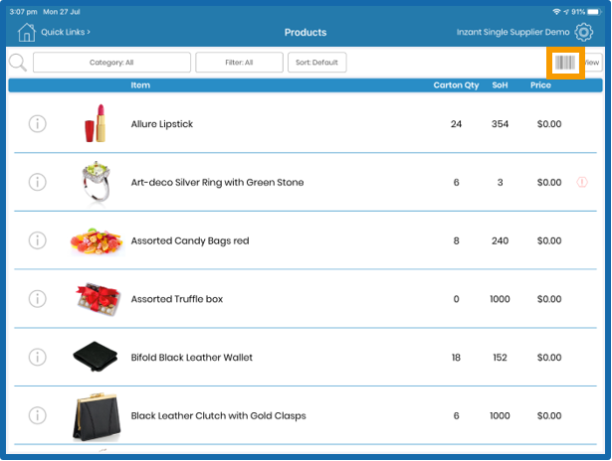Open the Sort: Default dropdown
The width and height of the screenshot is (612, 461).
[x=316, y=63]
